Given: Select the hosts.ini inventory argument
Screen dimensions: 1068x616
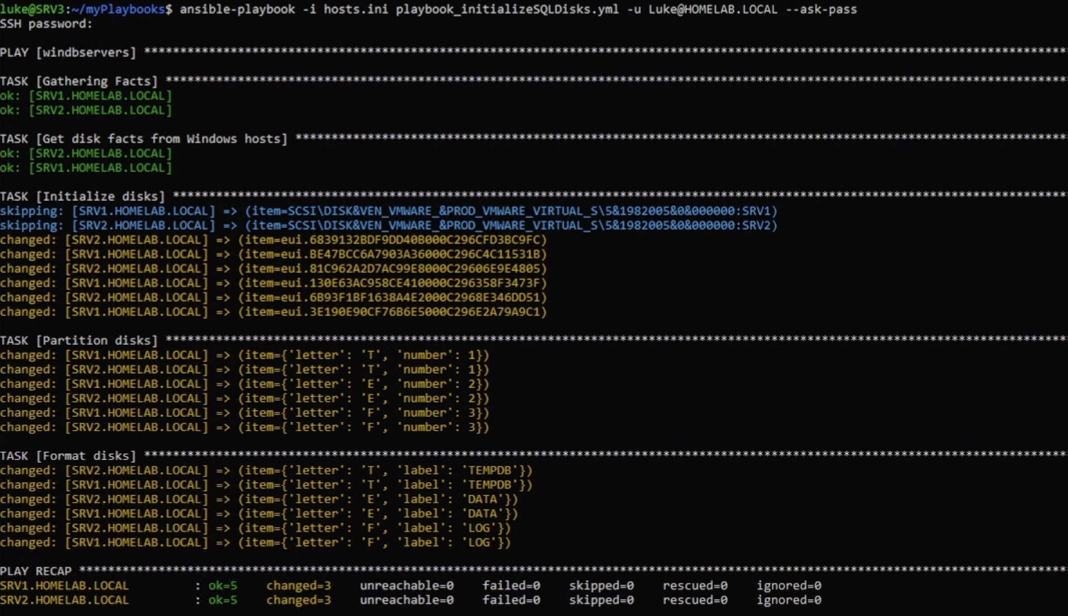Looking at the screenshot, I should coord(356,9).
